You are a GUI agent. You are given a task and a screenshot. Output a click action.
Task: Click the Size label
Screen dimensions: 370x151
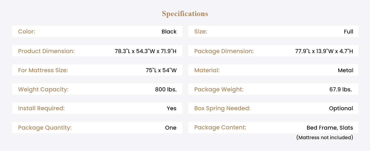point(201,32)
